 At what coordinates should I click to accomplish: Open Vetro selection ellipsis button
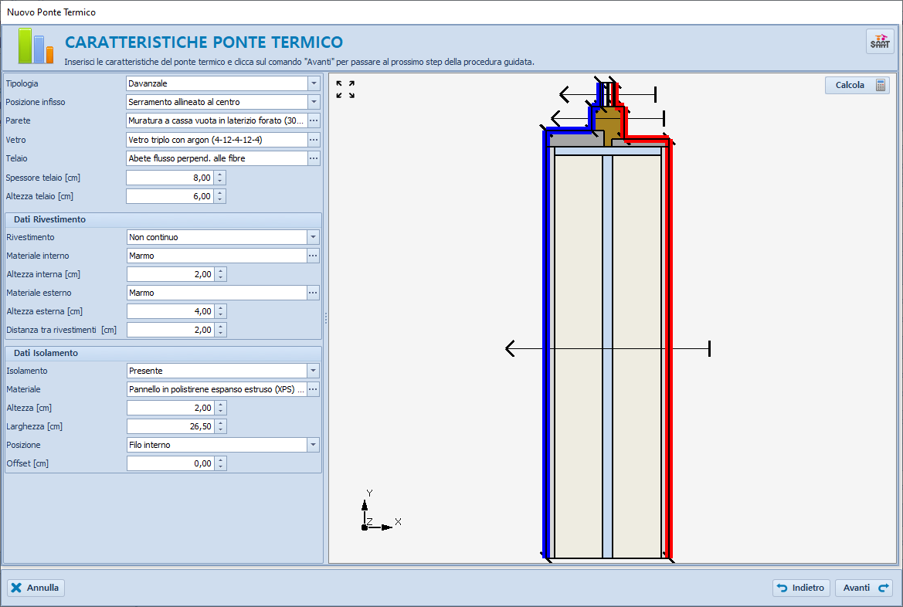coord(314,140)
